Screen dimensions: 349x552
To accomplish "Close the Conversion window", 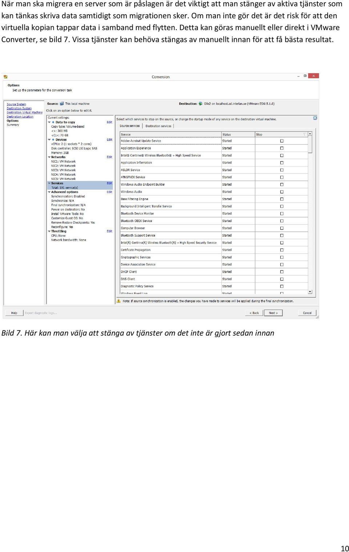I will point(313,76).
